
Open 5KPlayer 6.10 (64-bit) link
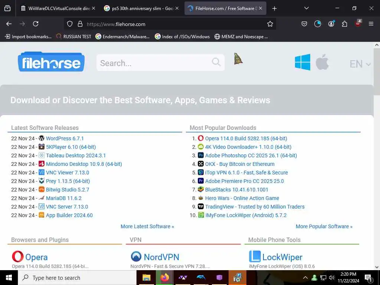click(71, 147)
